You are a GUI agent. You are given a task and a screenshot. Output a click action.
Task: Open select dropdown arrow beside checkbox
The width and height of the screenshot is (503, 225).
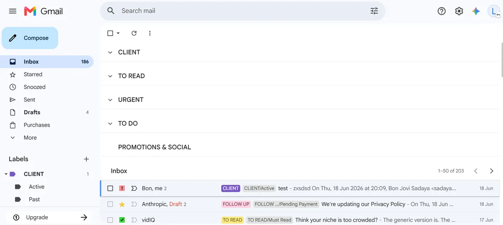point(118,33)
